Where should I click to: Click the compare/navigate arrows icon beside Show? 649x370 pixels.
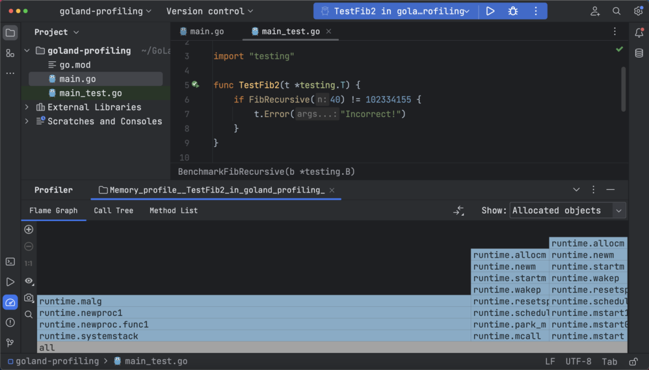tap(459, 211)
